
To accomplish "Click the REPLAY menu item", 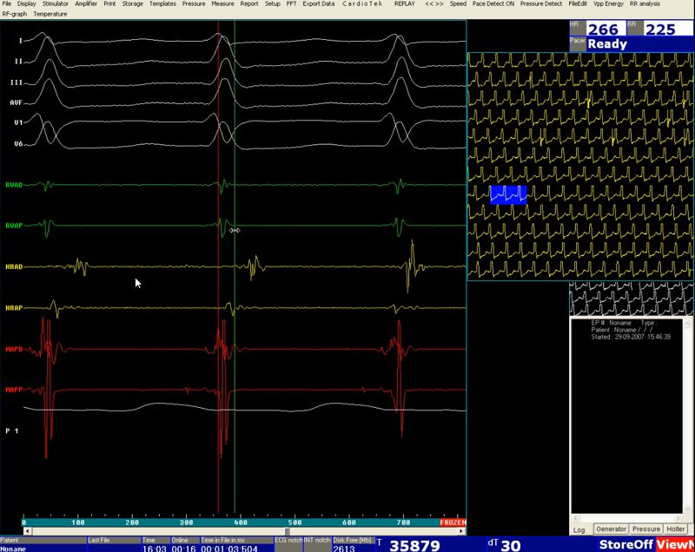I will [404, 3].
